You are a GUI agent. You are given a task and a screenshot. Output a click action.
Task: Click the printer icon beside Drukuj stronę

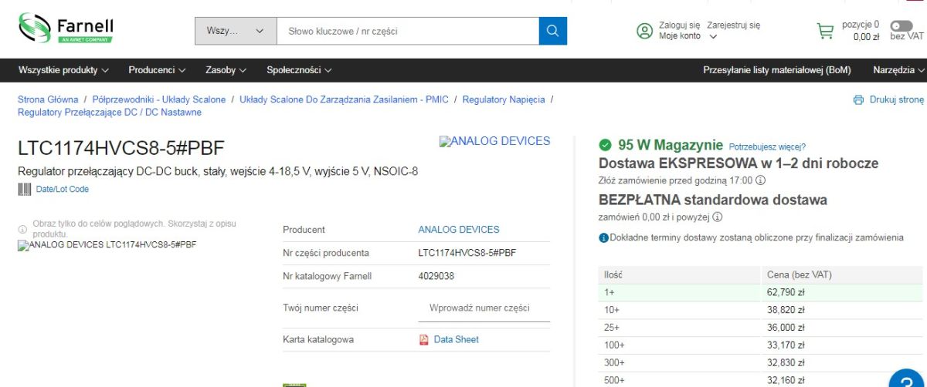tap(858, 99)
